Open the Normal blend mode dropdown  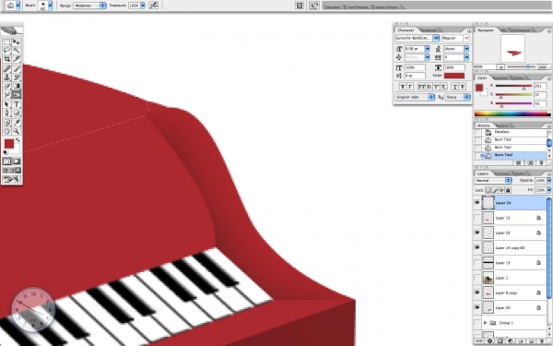pos(493,181)
